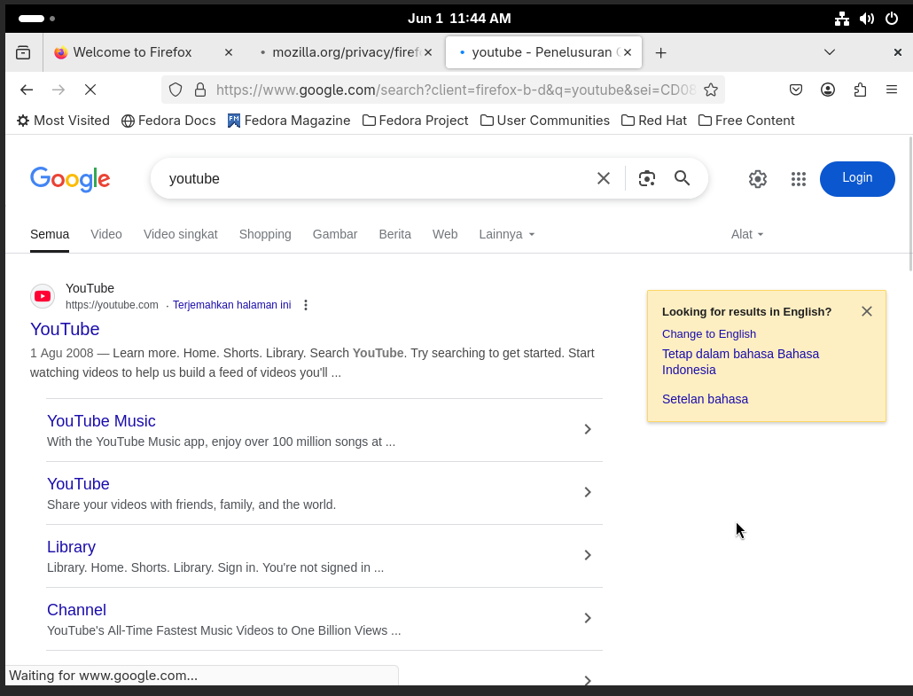Bookmark this page with the star
Image resolution: width=913 pixels, height=696 pixels.
coord(710,90)
